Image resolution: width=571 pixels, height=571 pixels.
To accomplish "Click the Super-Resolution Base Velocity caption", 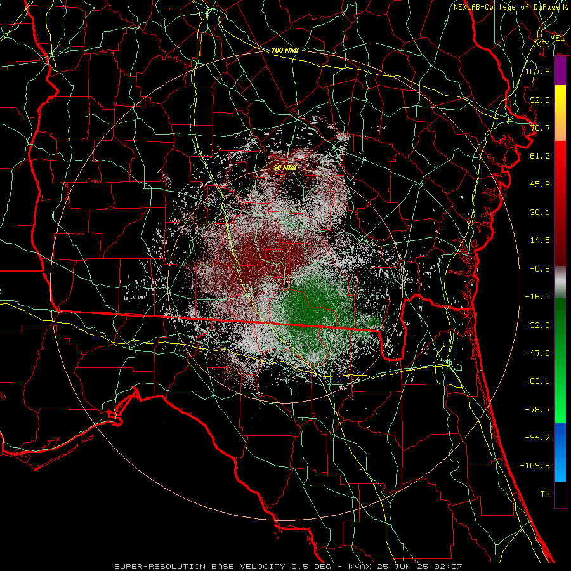I will 288,567.
